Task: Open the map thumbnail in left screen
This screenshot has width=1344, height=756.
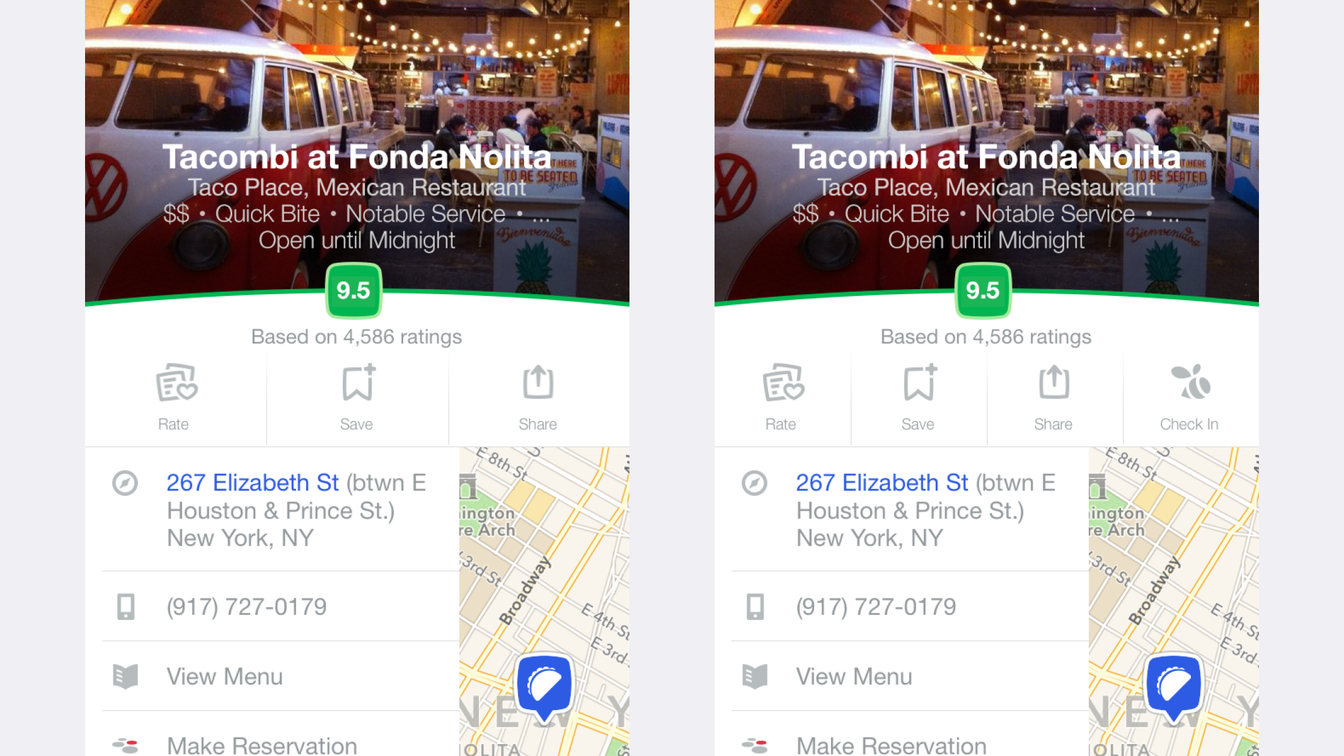Action: [544, 602]
